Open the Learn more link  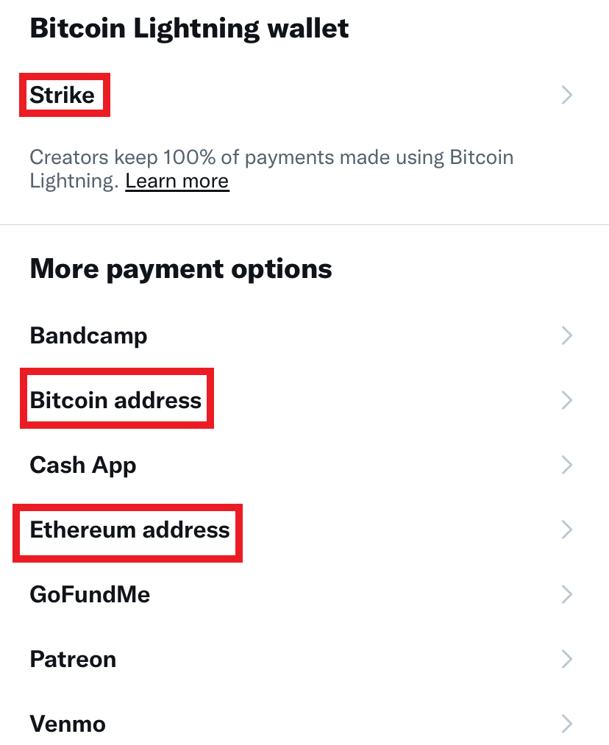pyautogui.click(x=177, y=180)
